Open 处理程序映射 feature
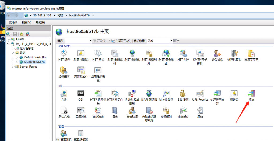274x141 pixels. 217,97
